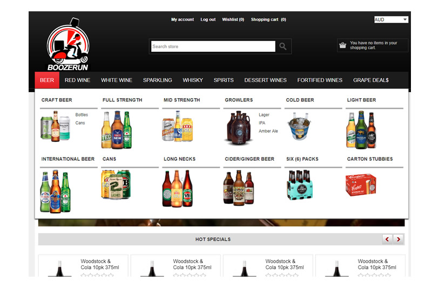Open the Growlers jugs image
Screen dimensions: 432x288
pyautogui.click(x=239, y=128)
